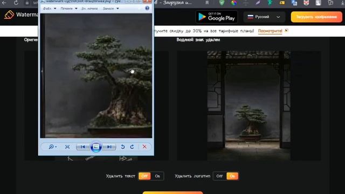Set Удалить текст toggle to On

[157, 176]
